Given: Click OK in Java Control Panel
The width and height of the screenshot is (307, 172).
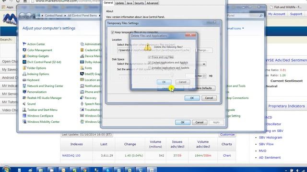Looking at the screenshot, I should tap(183, 122).
